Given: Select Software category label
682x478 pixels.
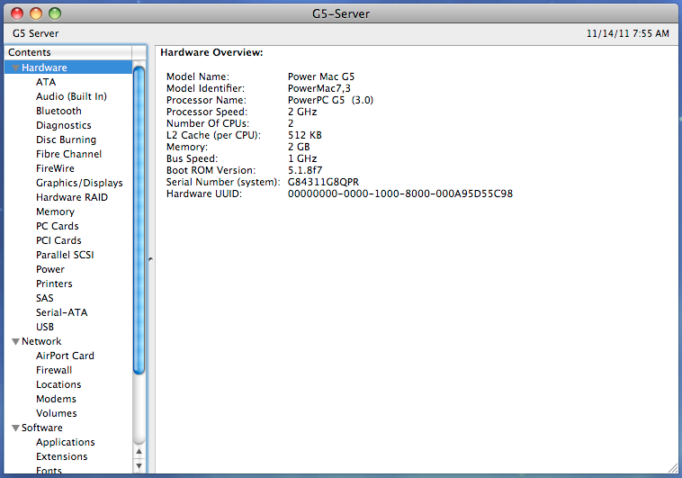Looking at the screenshot, I should pyautogui.click(x=42, y=428).
